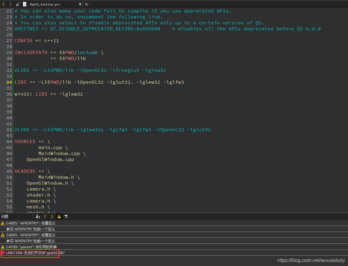Toggle the read-only padlock in the editor toolbar

click(18, 4)
